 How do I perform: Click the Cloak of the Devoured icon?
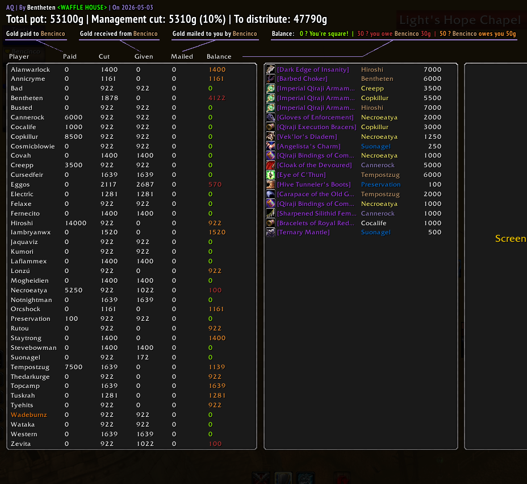pos(270,166)
